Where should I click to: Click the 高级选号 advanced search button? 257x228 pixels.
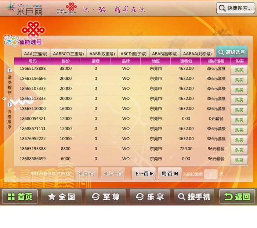(232, 52)
